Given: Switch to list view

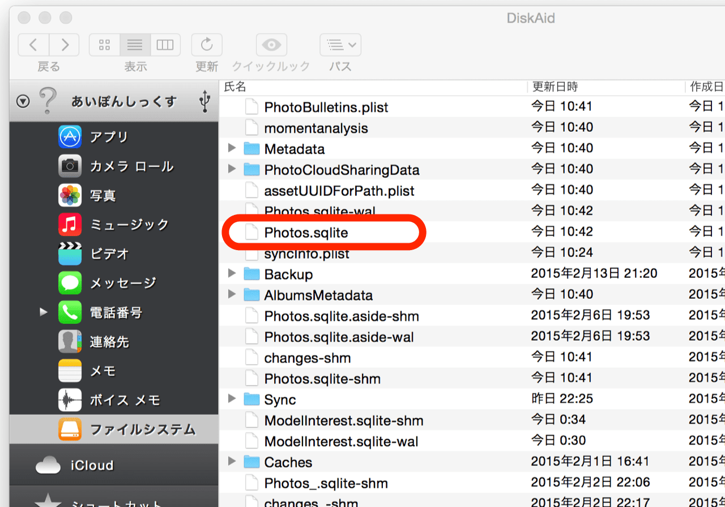Looking at the screenshot, I should tap(135, 45).
